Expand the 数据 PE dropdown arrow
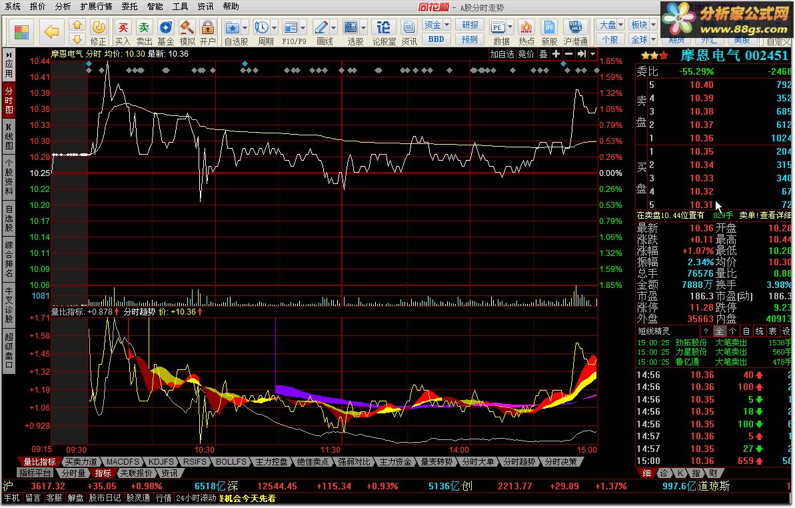 510,28
